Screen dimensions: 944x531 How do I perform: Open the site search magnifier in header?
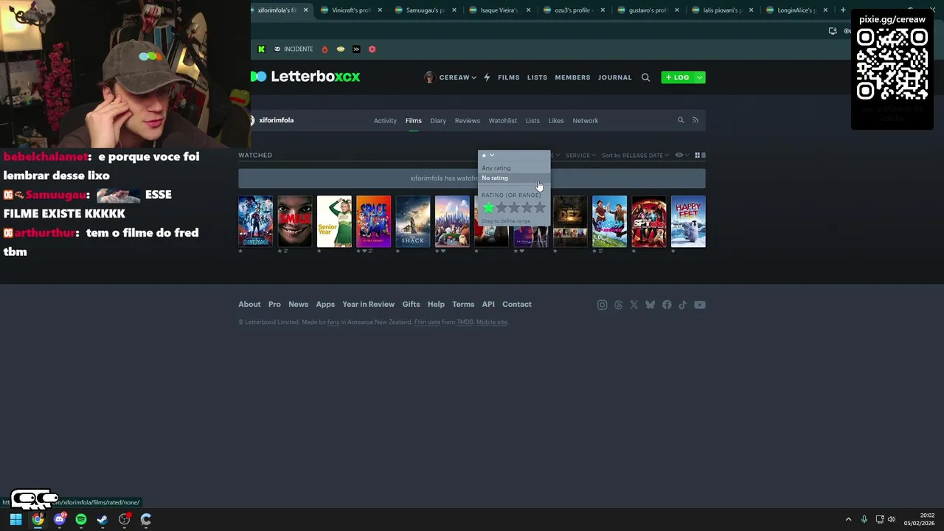pyautogui.click(x=645, y=77)
